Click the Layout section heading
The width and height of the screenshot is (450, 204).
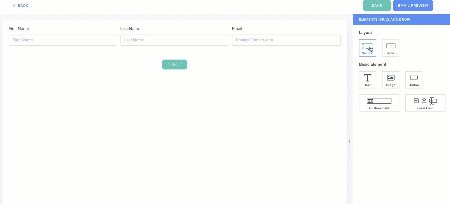click(366, 33)
